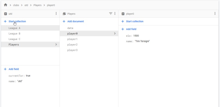Open the player1 document

click(x=89, y=39)
